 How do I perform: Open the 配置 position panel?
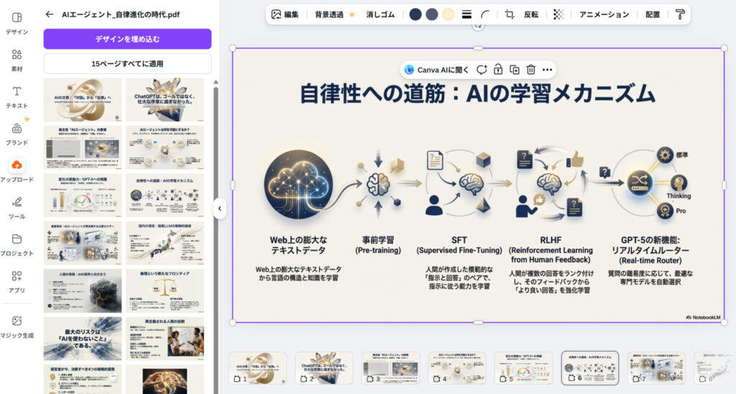coord(653,14)
